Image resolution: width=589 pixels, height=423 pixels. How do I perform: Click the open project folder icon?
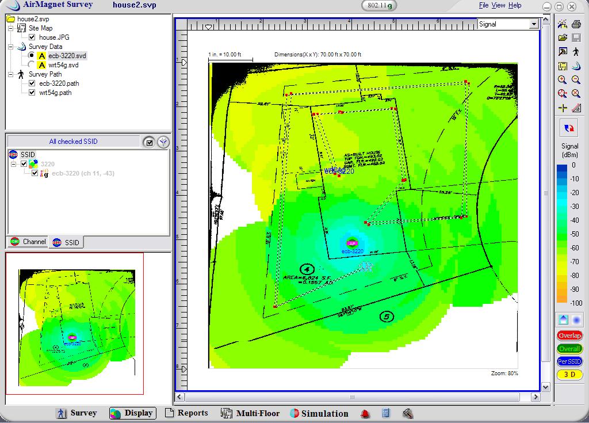pyautogui.click(x=563, y=37)
